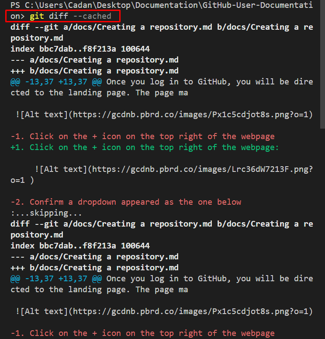Click the '+++ b/docs/Creating a repository.md' line below skipping
Viewport: 325px width, 339px height.
(95, 268)
